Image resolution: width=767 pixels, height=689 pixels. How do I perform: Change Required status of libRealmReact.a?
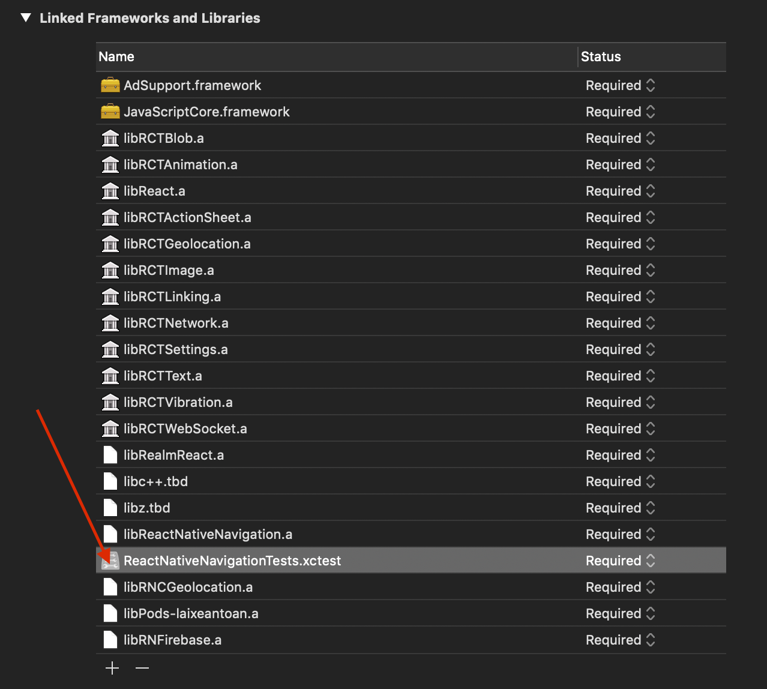pos(621,455)
